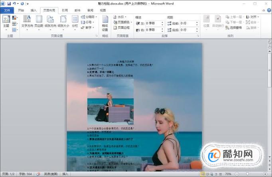The height and width of the screenshot is (177, 272).
Task: Click Word application icon in title bar
Action: (3, 4)
